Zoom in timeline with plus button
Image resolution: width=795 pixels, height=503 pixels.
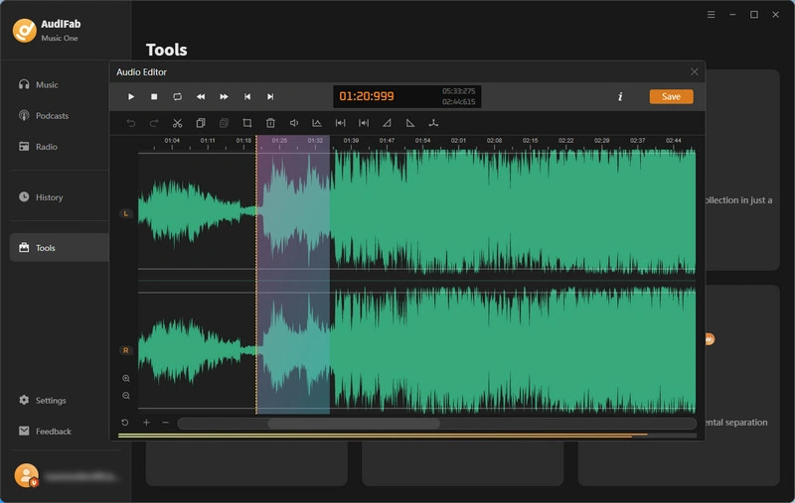pos(146,423)
